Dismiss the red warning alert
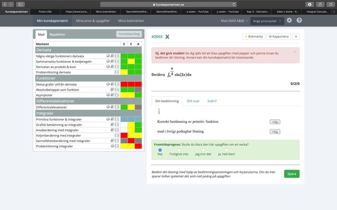Viewport: 337px width, 210px height. pyautogui.click(x=294, y=52)
